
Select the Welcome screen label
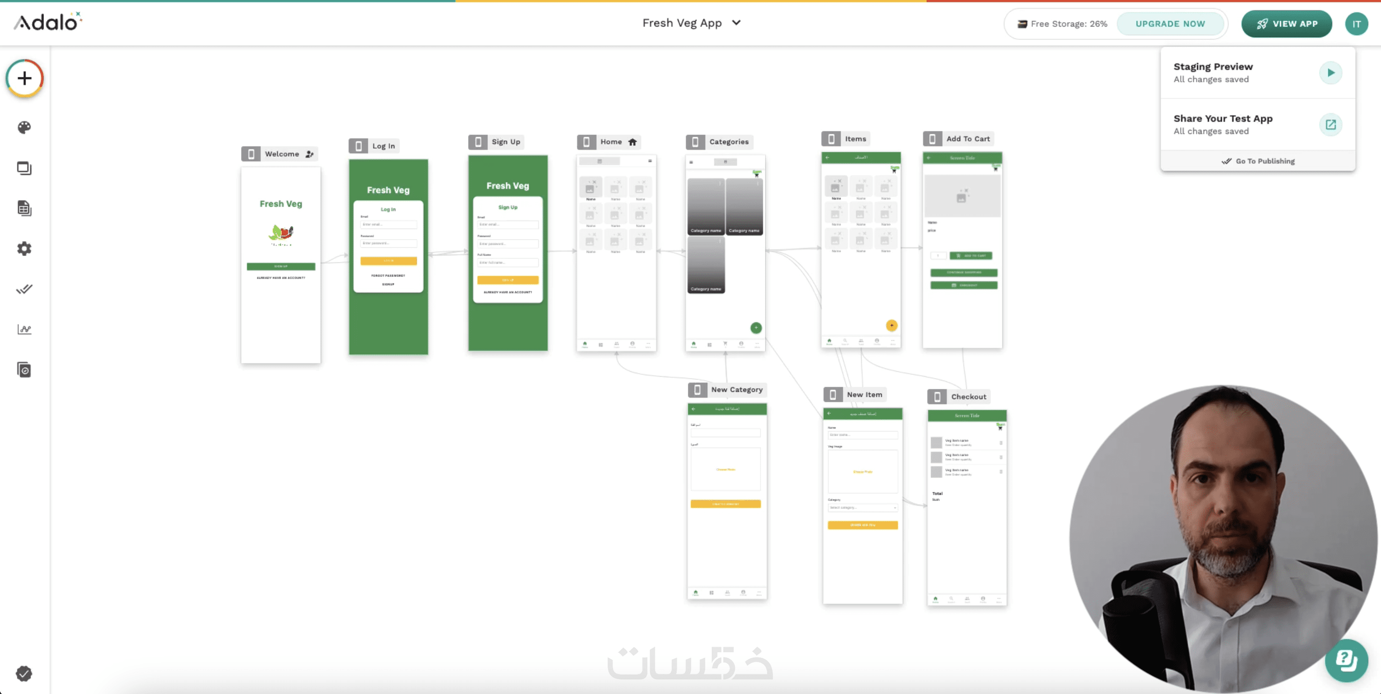pos(281,154)
